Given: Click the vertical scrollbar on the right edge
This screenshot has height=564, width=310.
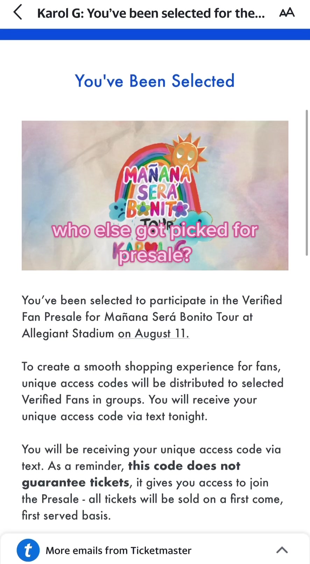Looking at the screenshot, I should pos(307,182).
